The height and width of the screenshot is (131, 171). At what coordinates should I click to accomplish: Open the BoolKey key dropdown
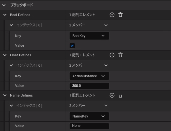tap(89, 36)
